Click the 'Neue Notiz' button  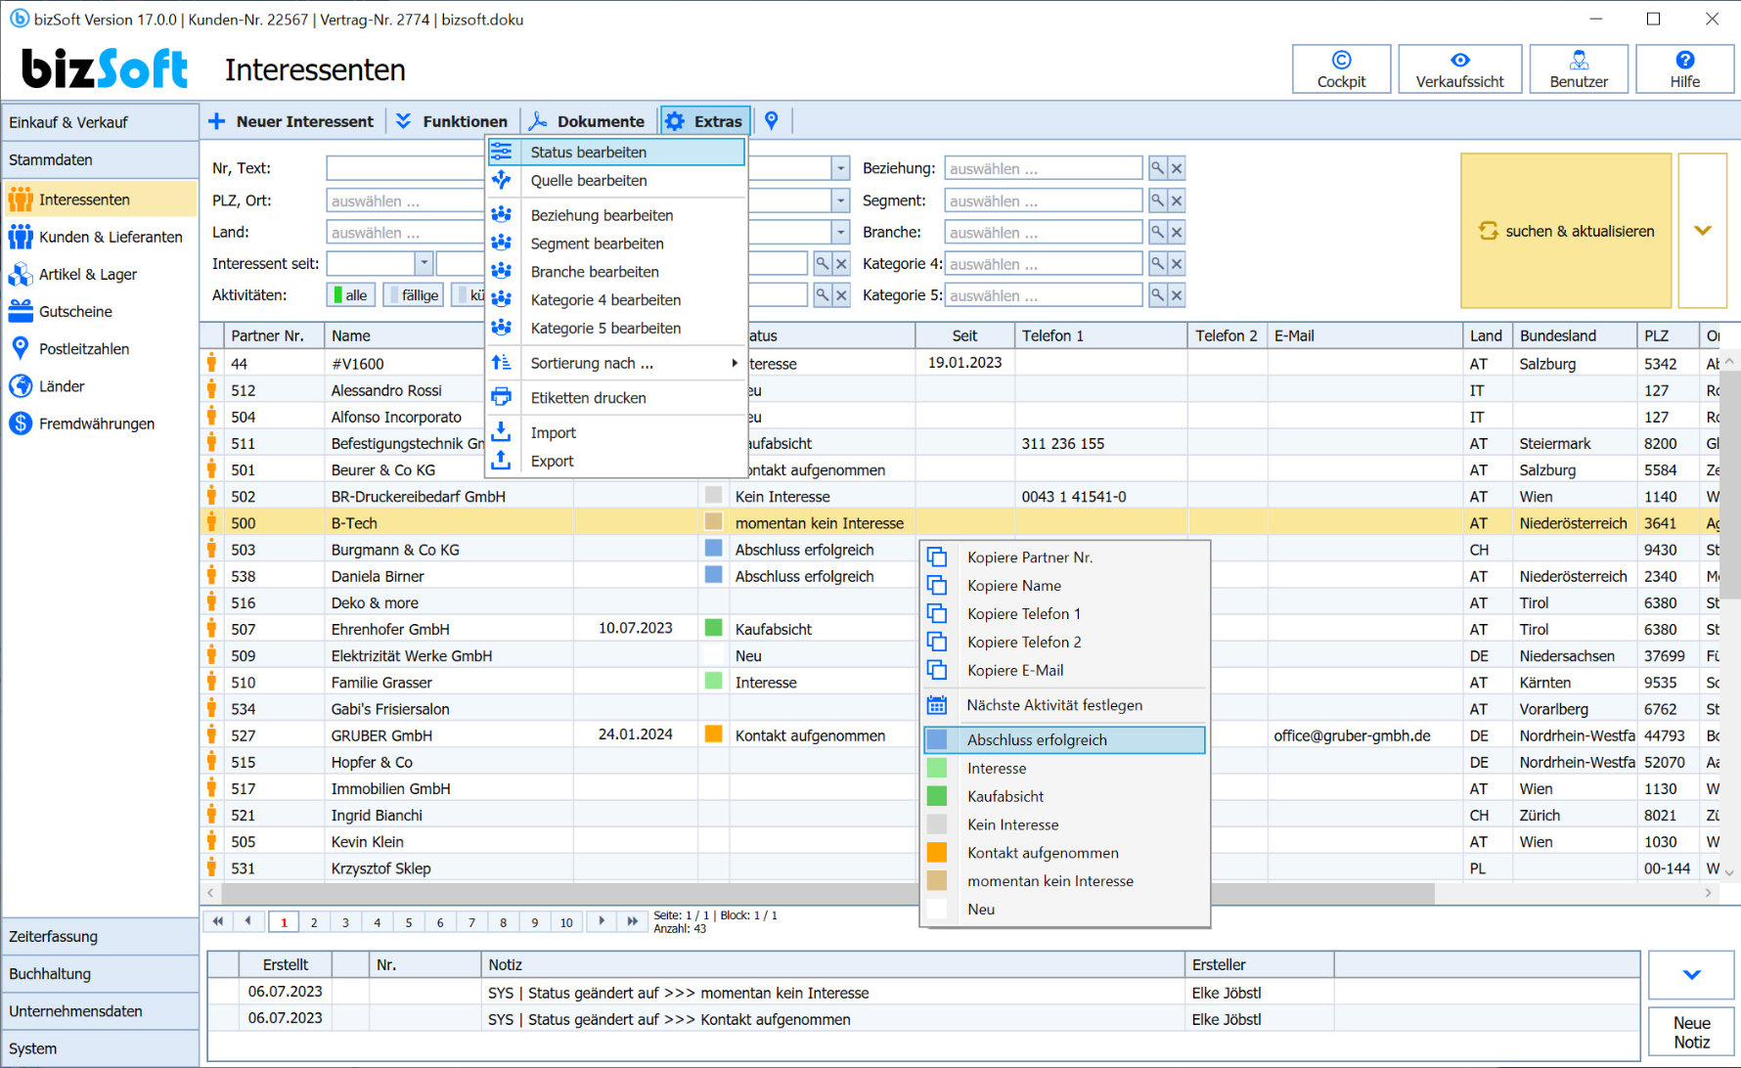click(1691, 1033)
